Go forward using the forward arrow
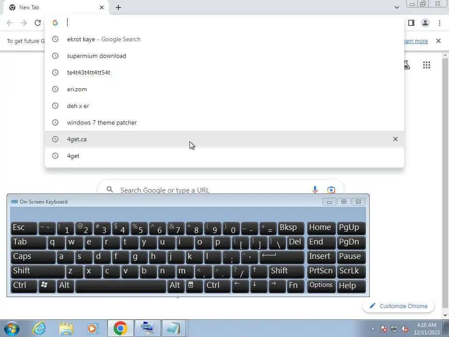 point(24,23)
